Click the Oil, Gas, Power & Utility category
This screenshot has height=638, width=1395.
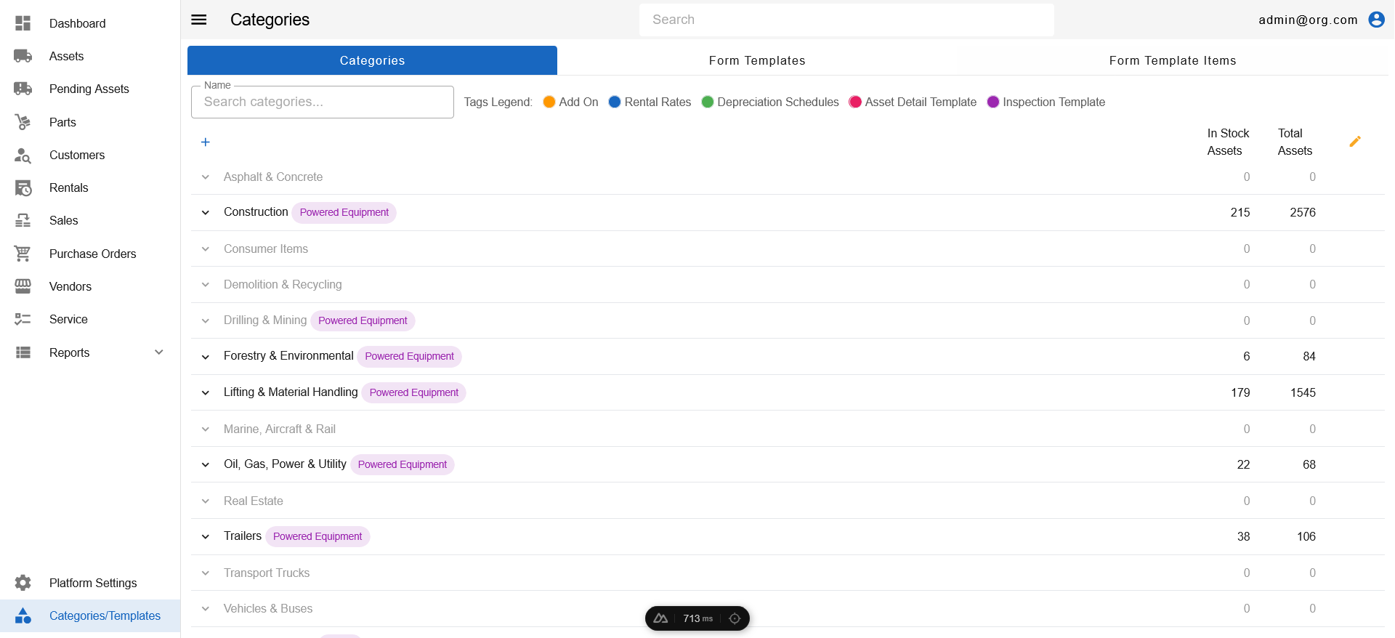(285, 464)
